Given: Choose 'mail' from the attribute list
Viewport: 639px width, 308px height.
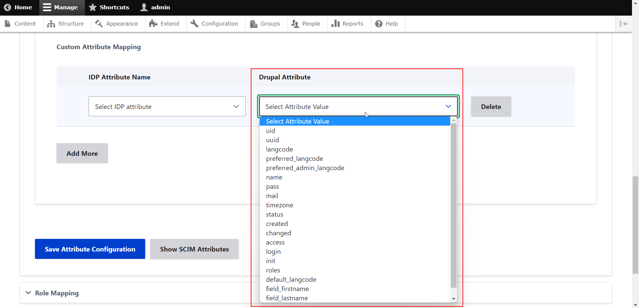Looking at the screenshot, I should pyautogui.click(x=272, y=196).
